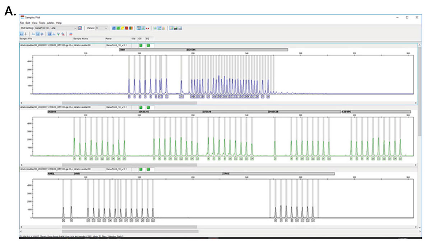Click the first icon in the second toolbar row
Image resolution: width=431 pixels, height=247 pixels.
click(21, 34)
